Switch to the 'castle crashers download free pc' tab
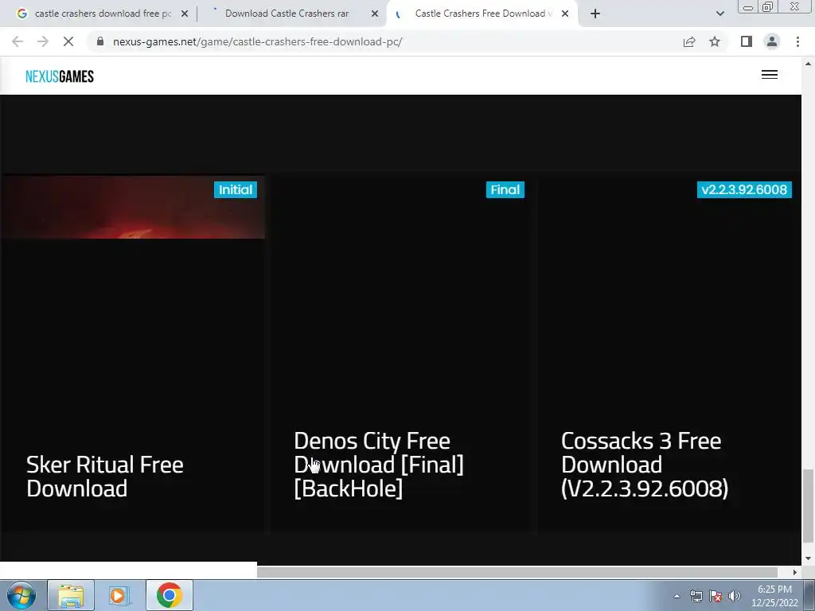Image resolution: width=815 pixels, height=611 pixels. (103, 14)
